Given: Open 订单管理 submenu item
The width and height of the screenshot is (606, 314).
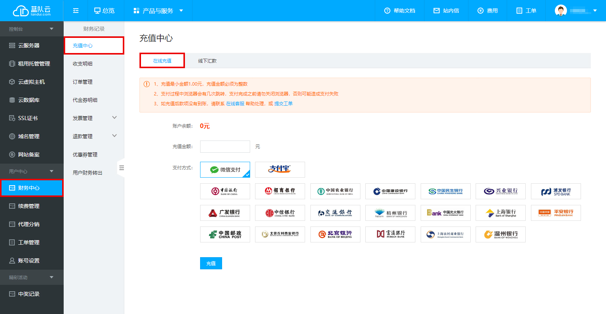Looking at the screenshot, I should pyautogui.click(x=94, y=82).
